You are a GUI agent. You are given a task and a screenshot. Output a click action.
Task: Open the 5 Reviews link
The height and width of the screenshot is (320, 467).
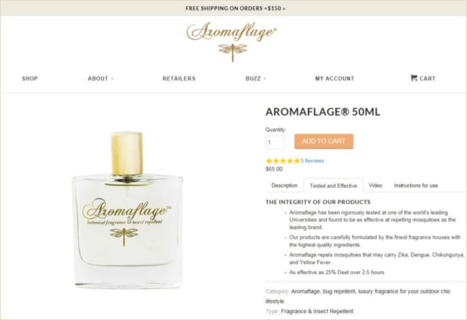click(x=312, y=161)
